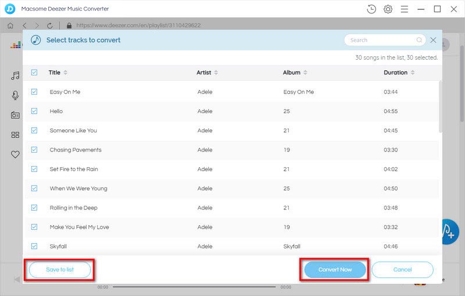The image size is (465, 296).
Task: Click "Easy On Me" title text
Action: [65, 92]
